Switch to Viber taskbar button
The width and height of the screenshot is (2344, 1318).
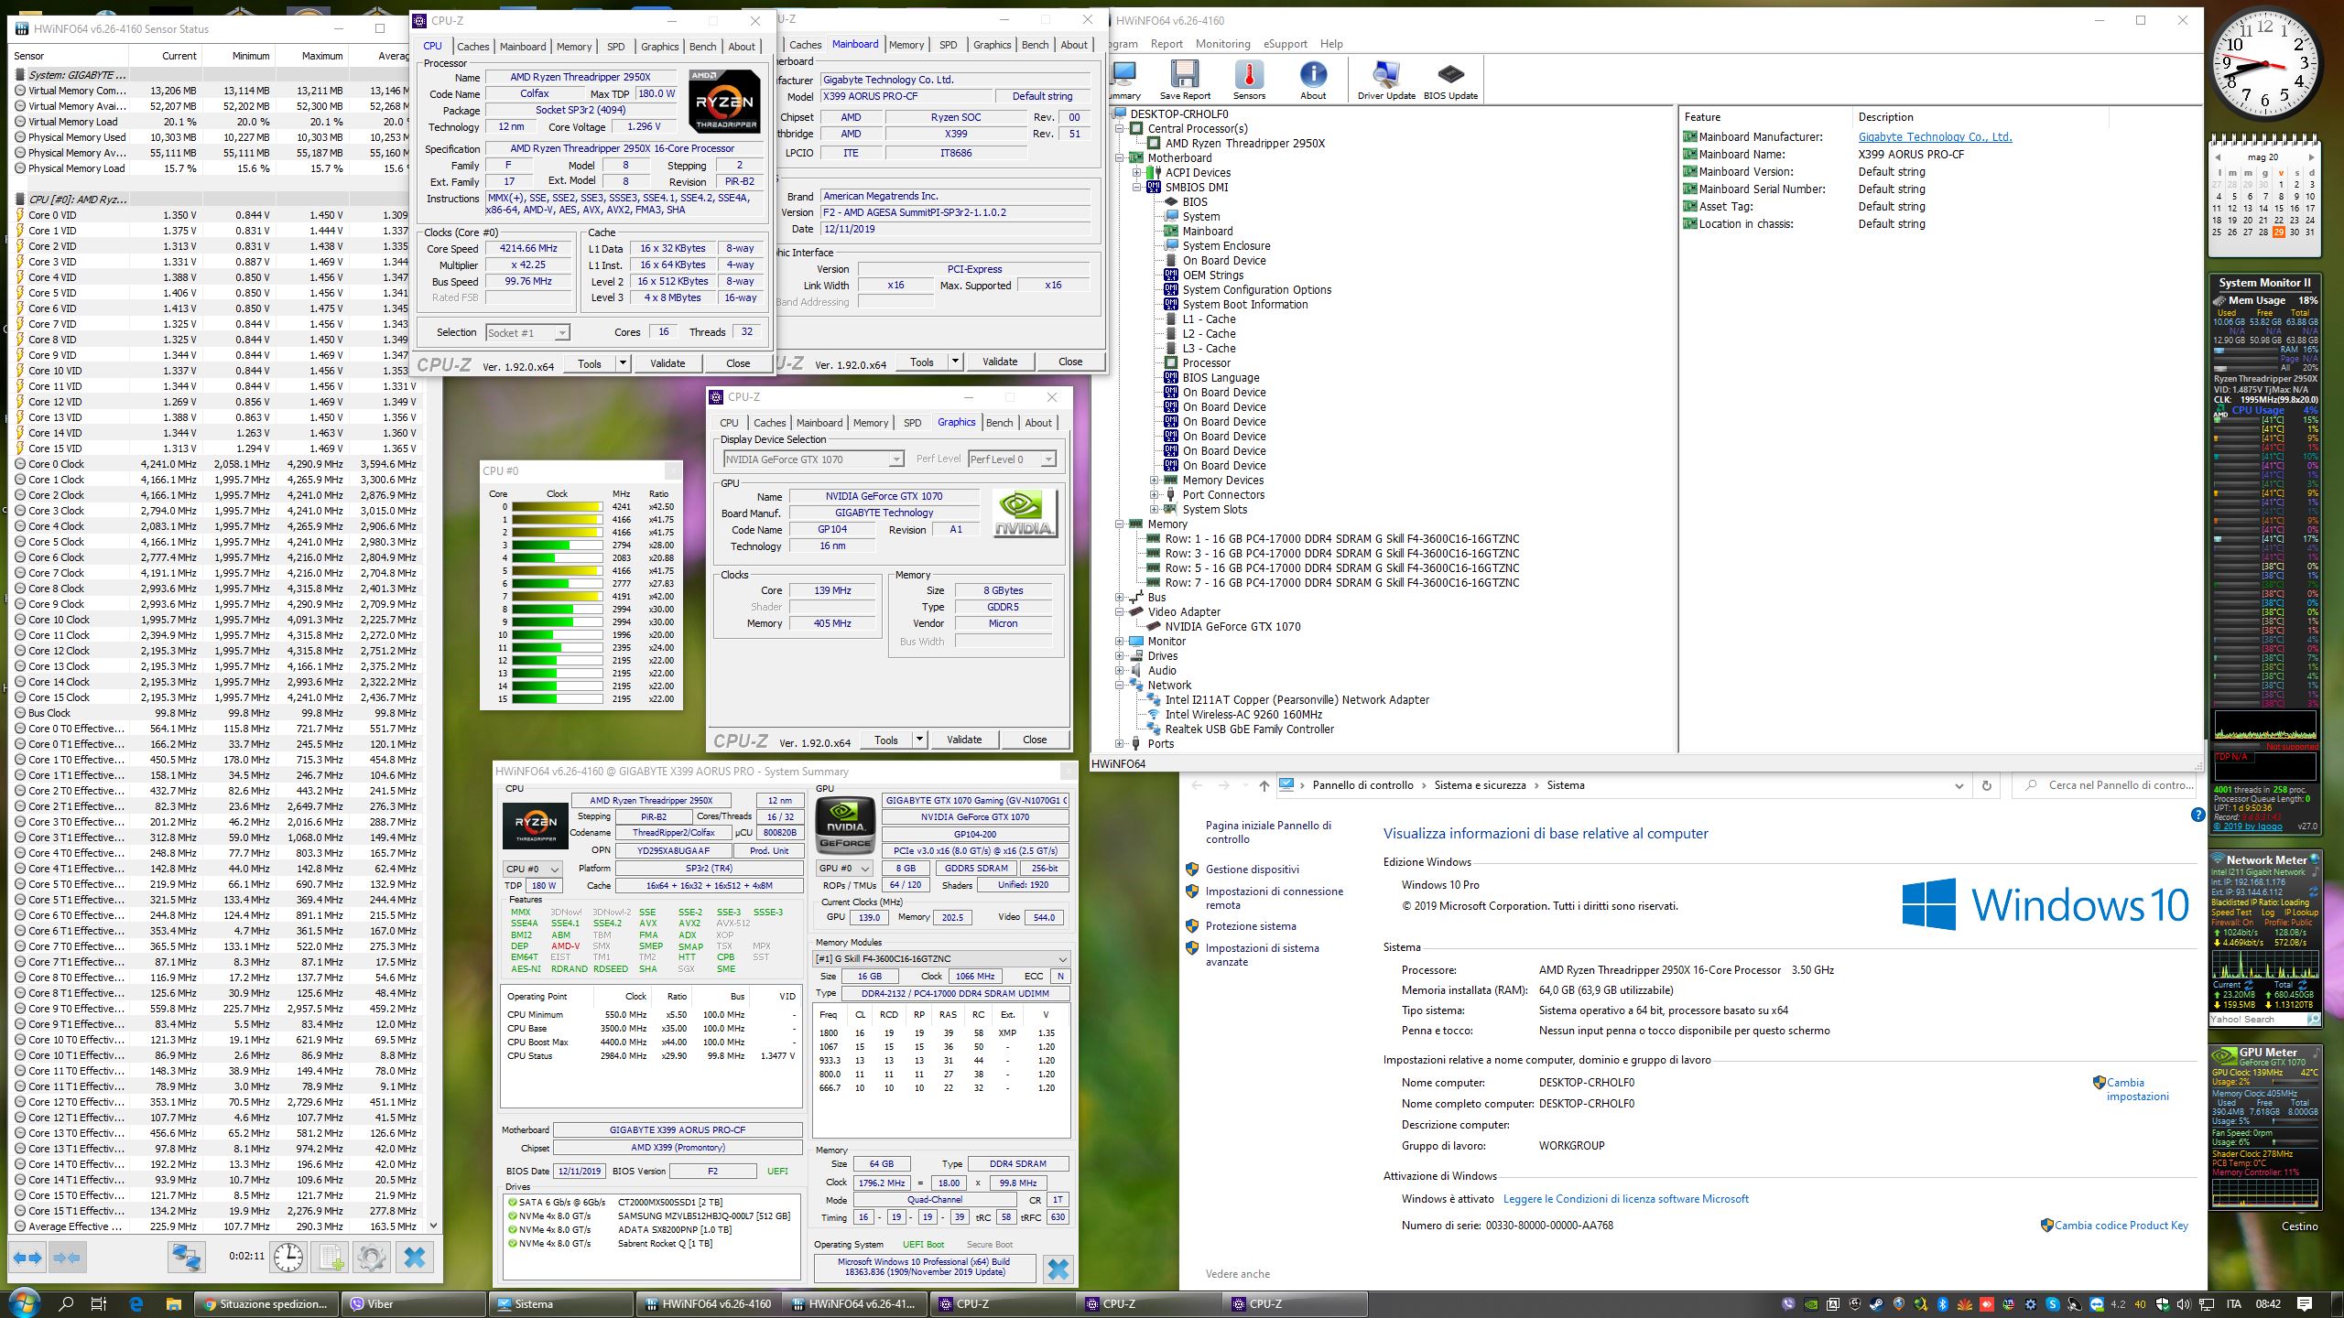(414, 1304)
